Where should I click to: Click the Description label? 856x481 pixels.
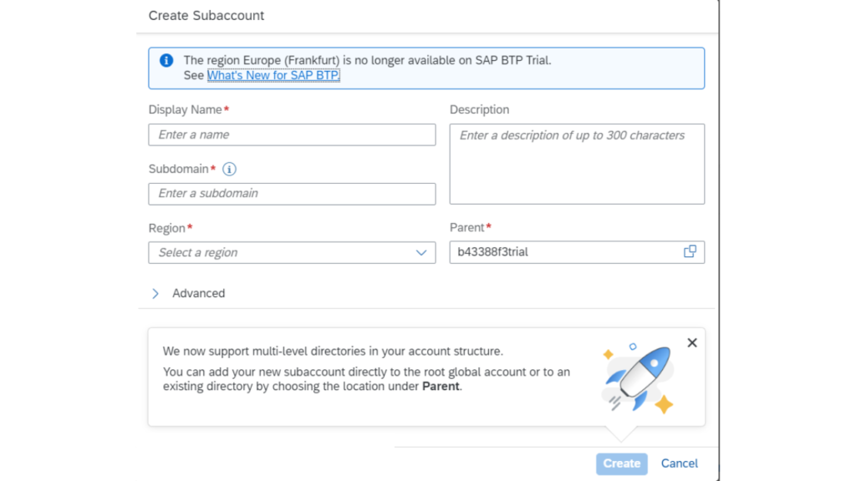(x=479, y=109)
